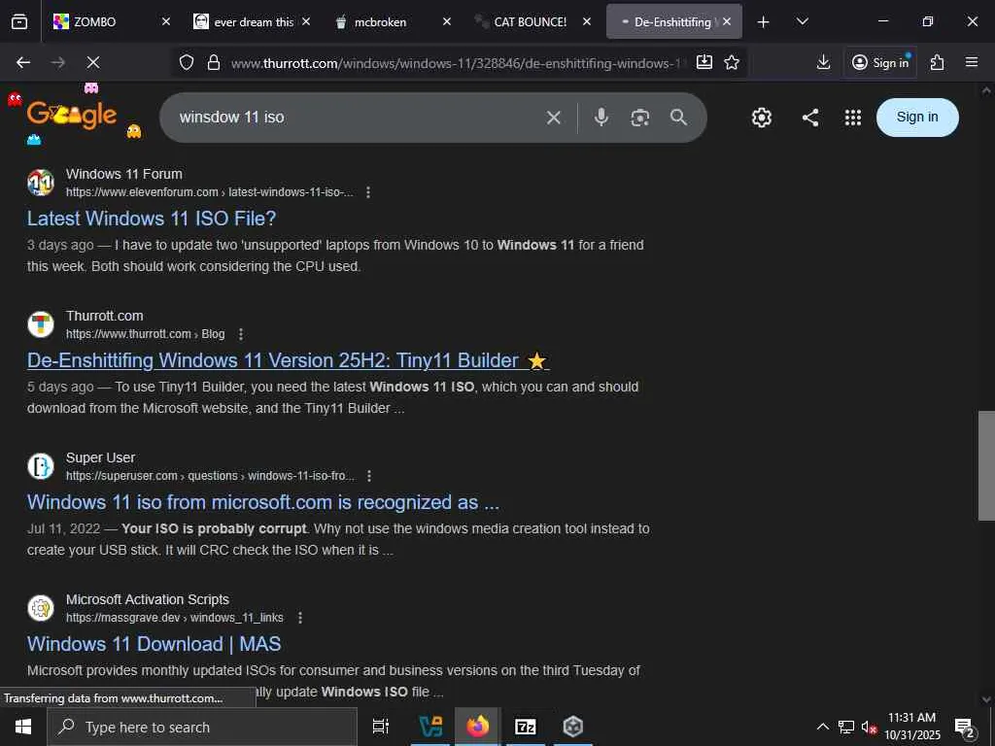Switch to the ever dream this tab

coord(252,21)
